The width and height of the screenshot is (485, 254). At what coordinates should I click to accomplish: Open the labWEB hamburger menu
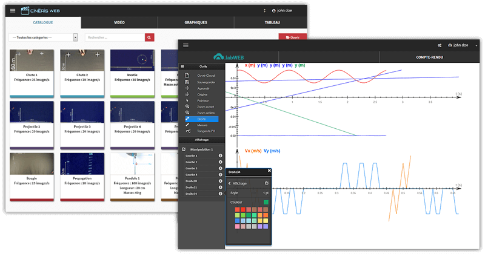click(186, 45)
